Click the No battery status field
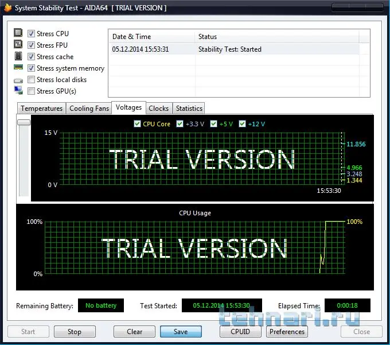This screenshot has width=390, height=345. click(x=101, y=305)
